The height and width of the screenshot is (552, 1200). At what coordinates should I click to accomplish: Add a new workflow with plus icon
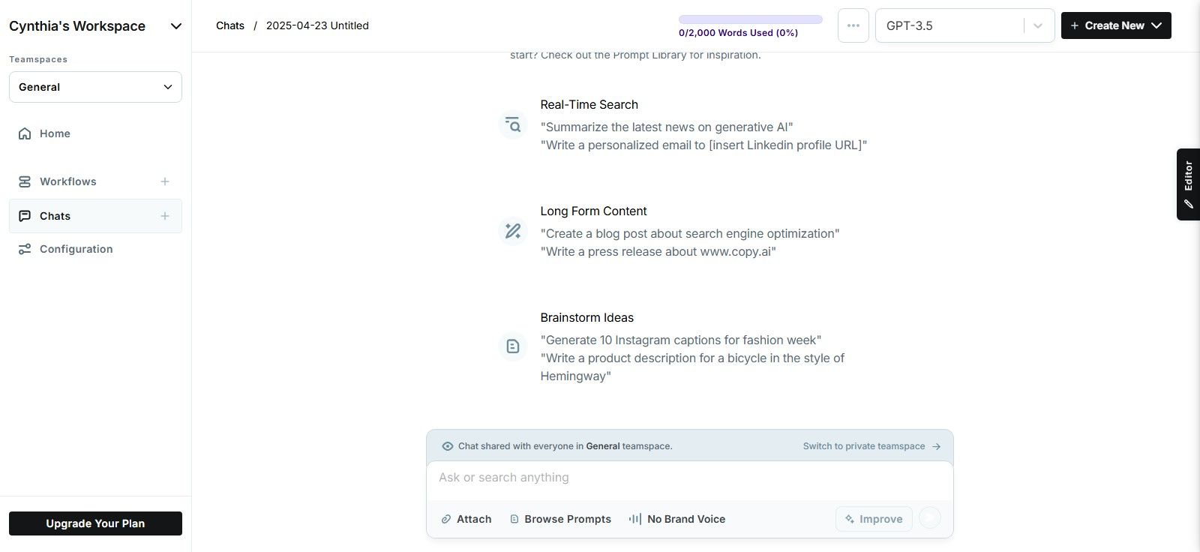(x=165, y=181)
